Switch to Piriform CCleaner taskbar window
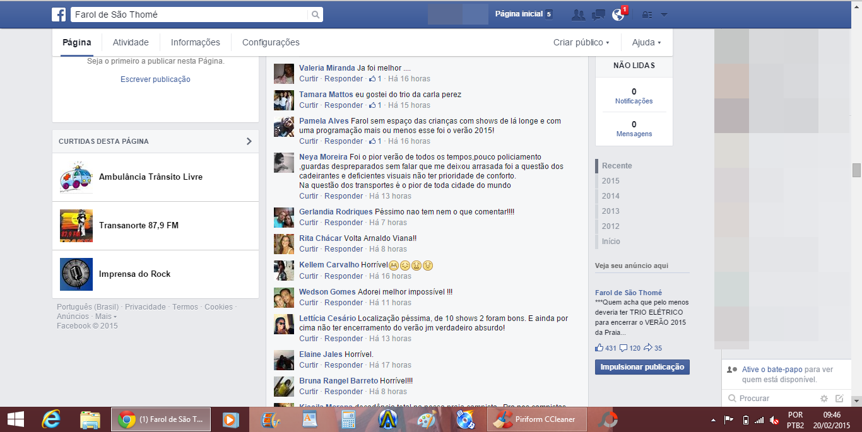Image resolution: width=862 pixels, height=432 pixels. tap(538, 419)
